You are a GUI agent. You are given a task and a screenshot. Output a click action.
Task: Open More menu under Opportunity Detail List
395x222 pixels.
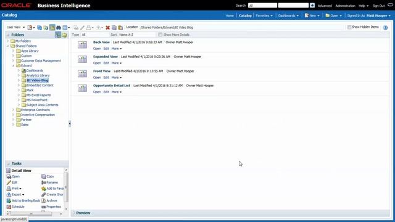(117, 92)
